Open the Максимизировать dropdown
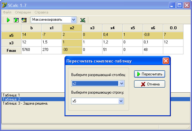 coord(74,20)
